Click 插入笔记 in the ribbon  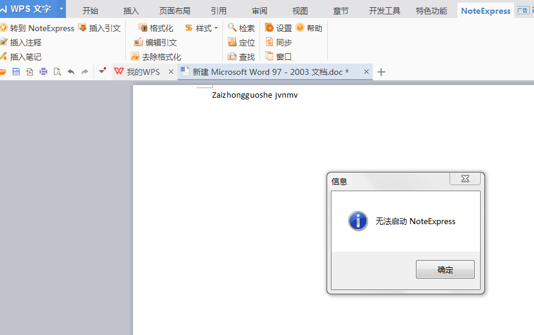coord(21,56)
